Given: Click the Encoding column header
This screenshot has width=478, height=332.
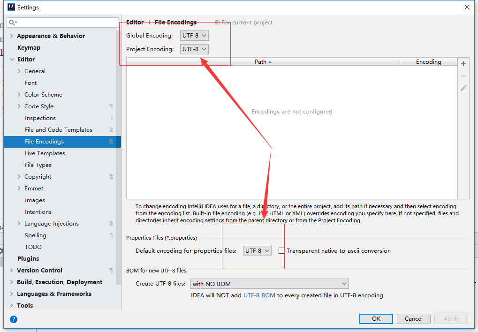Looking at the screenshot, I should coord(428,61).
